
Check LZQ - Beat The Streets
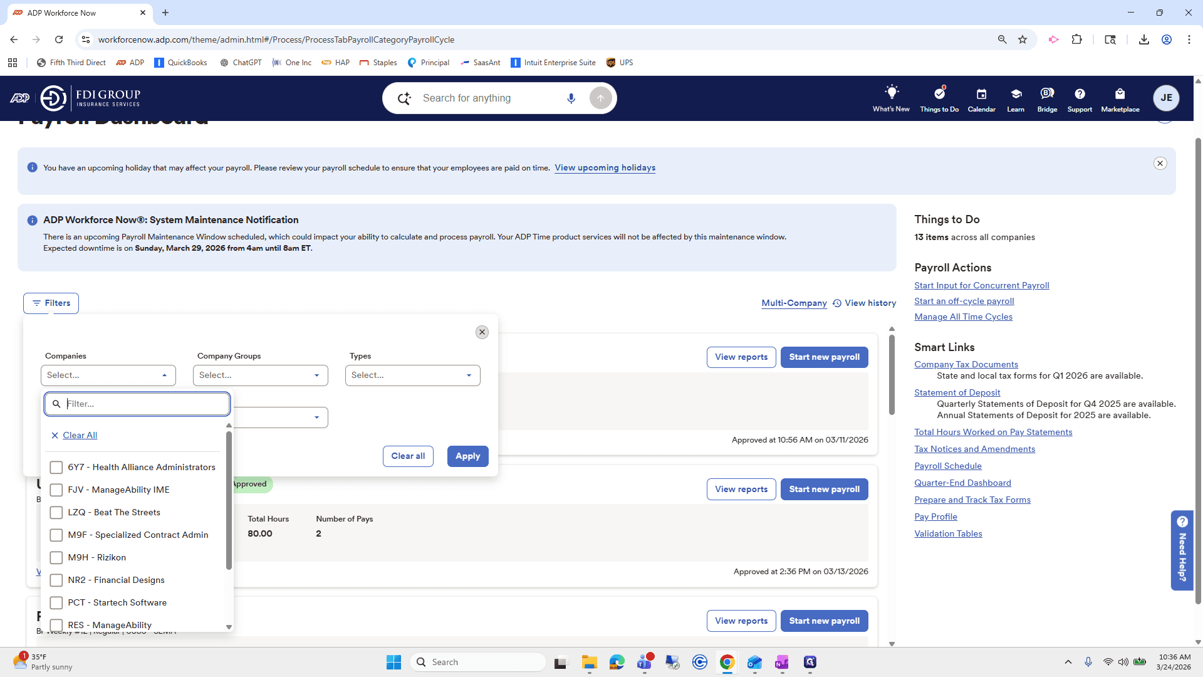pos(56,513)
